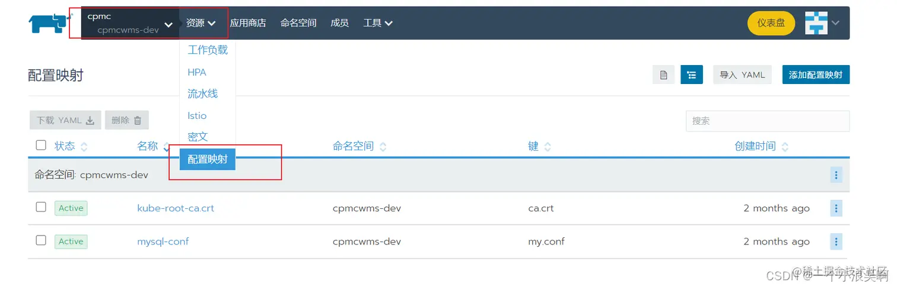The height and width of the screenshot is (287, 897).
Task: Focus the 搜索 search field
Action: [x=768, y=121]
